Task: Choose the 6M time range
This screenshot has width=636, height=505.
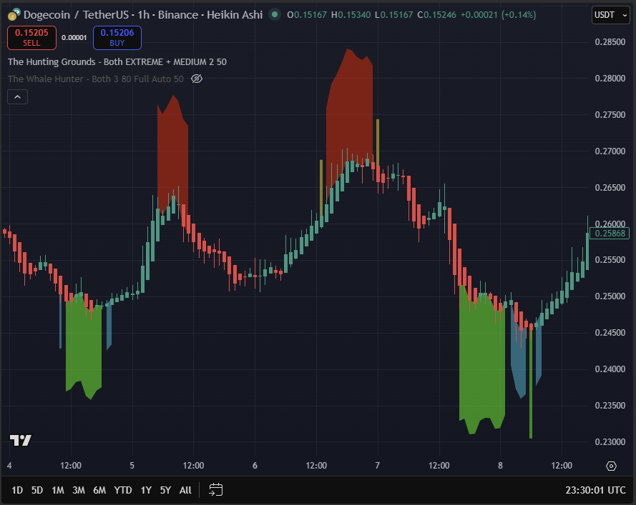Action: click(x=99, y=490)
